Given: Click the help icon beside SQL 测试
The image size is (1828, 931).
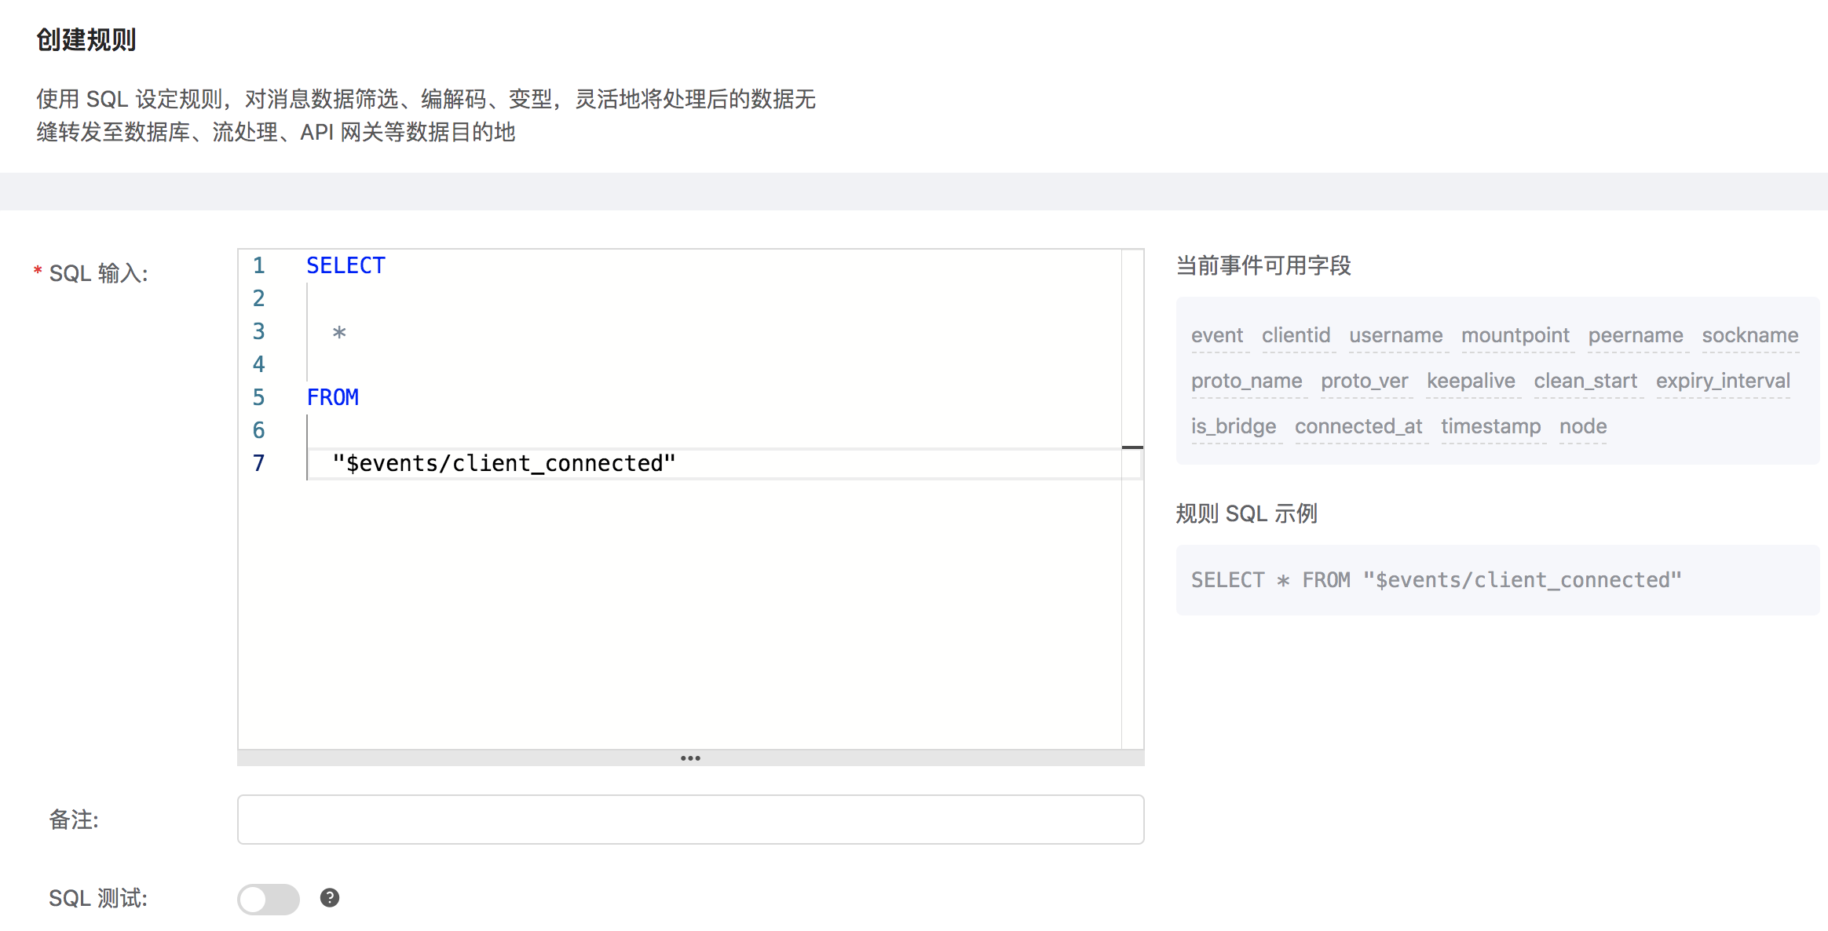Looking at the screenshot, I should click(x=330, y=897).
